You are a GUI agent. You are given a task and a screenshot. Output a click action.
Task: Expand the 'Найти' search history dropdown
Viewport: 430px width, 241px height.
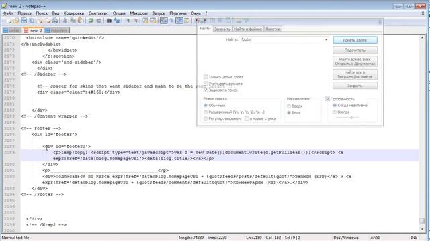[x=326, y=39]
